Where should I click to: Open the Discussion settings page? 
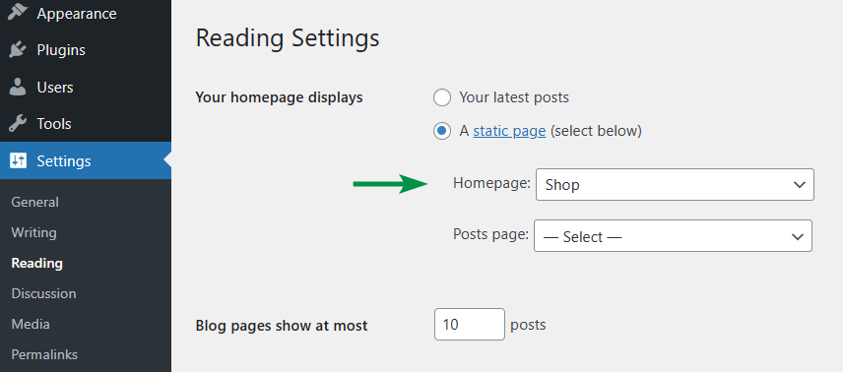(43, 293)
